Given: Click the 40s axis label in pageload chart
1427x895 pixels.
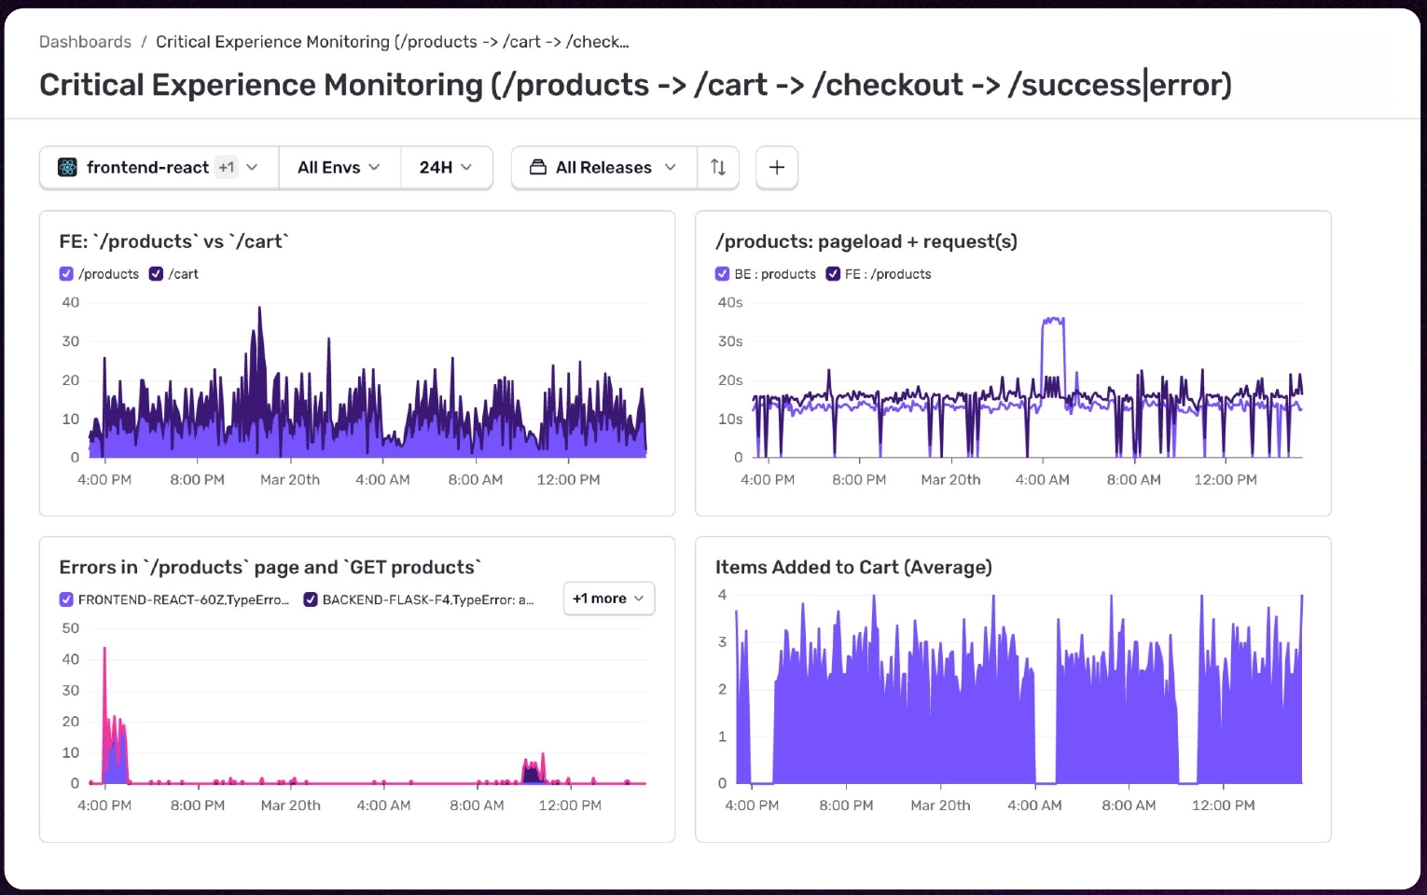Looking at the screenshot, I should [x=730, y=302].
